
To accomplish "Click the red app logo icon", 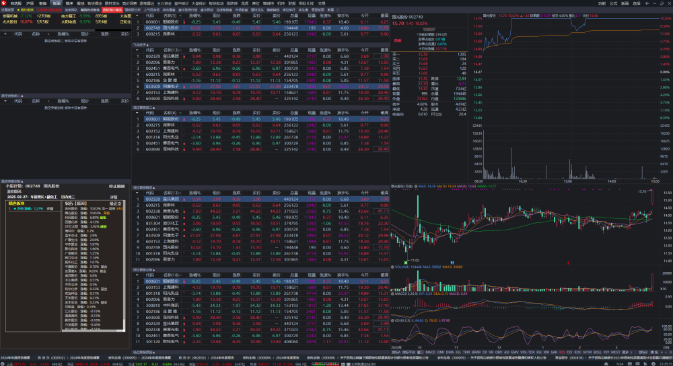I will coord(4,3).
